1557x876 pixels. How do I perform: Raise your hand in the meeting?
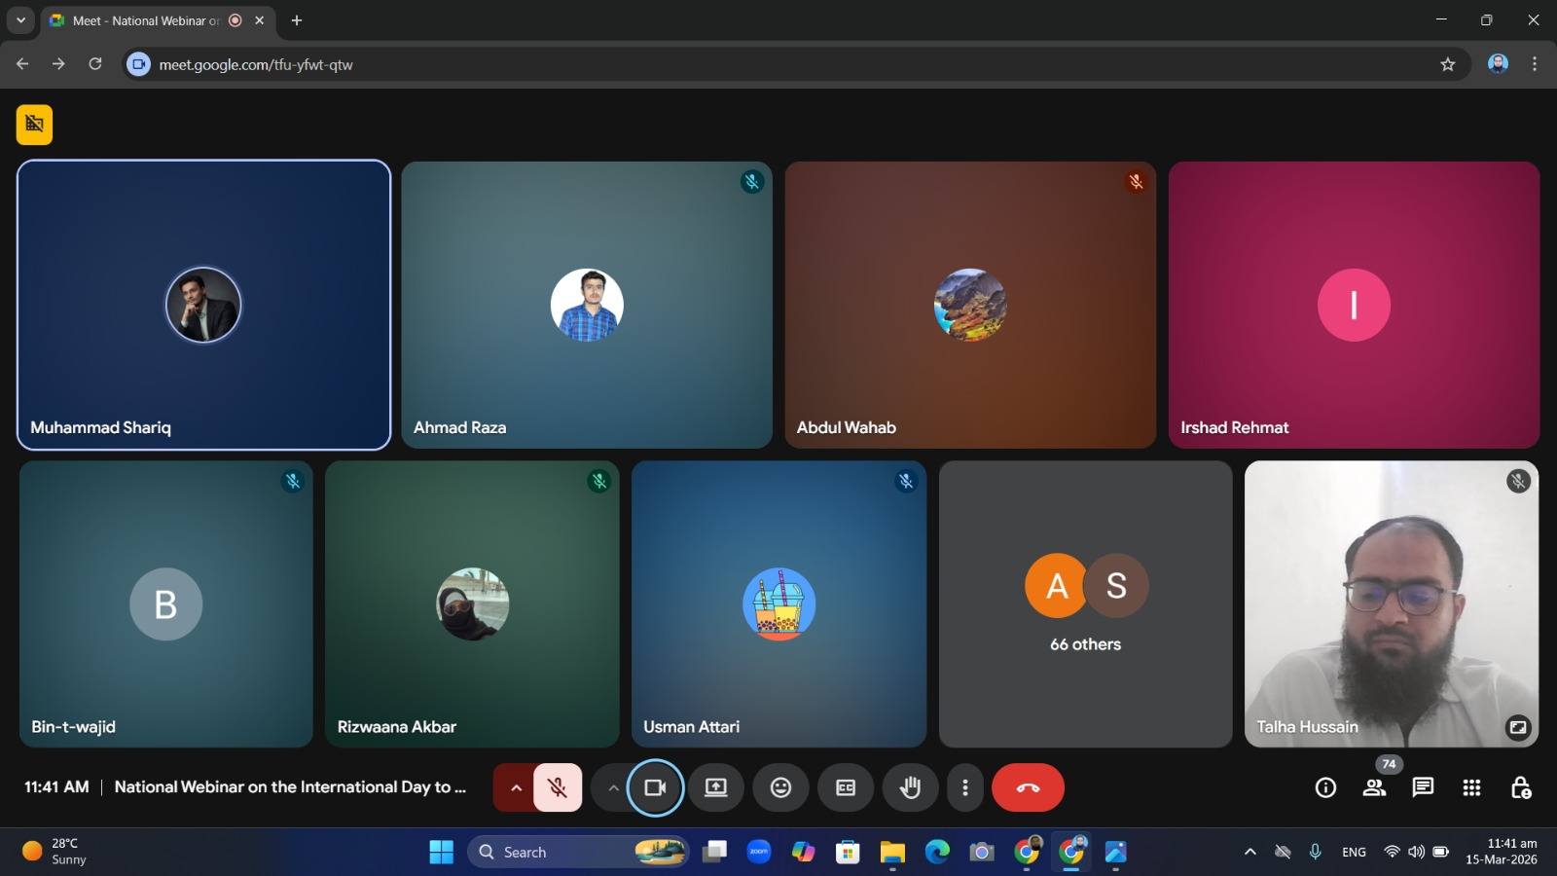pos(910,787)
